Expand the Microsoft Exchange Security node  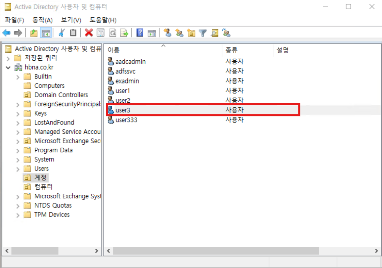(x=18, y=142)
